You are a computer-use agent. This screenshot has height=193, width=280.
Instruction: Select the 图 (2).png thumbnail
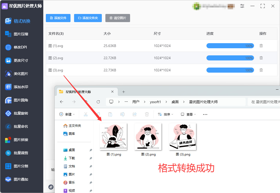(148, 137)
